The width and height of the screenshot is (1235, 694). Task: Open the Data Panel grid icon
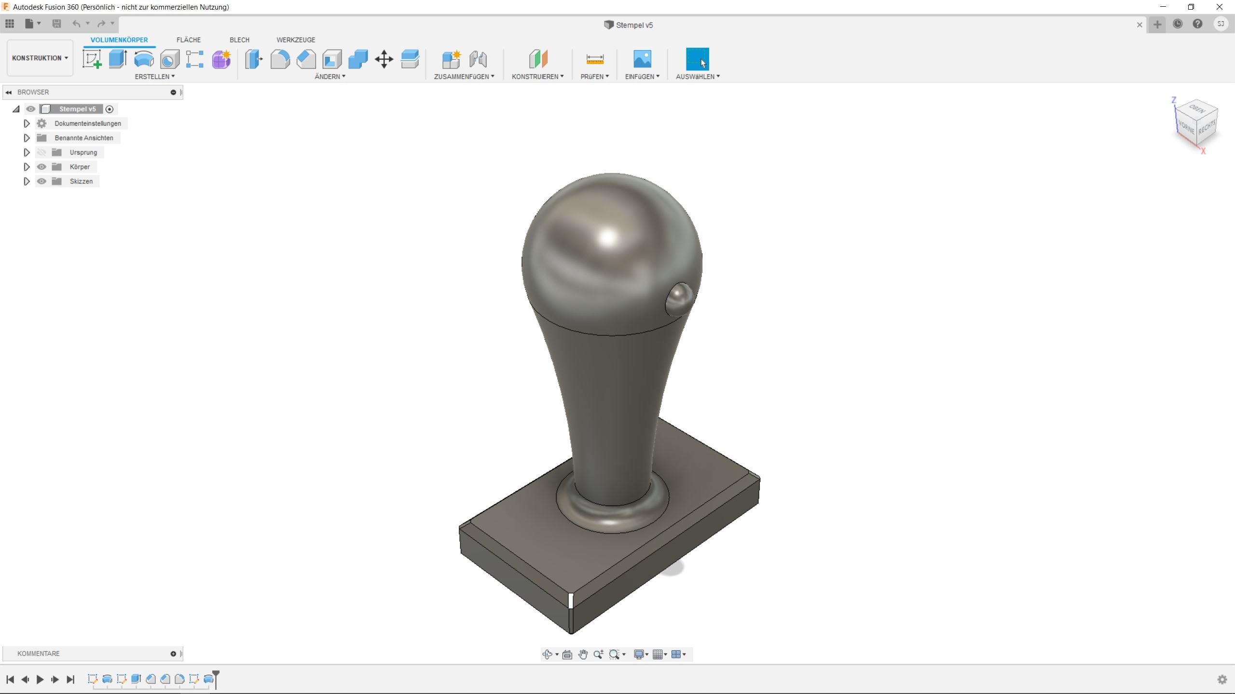click(10, 23)
